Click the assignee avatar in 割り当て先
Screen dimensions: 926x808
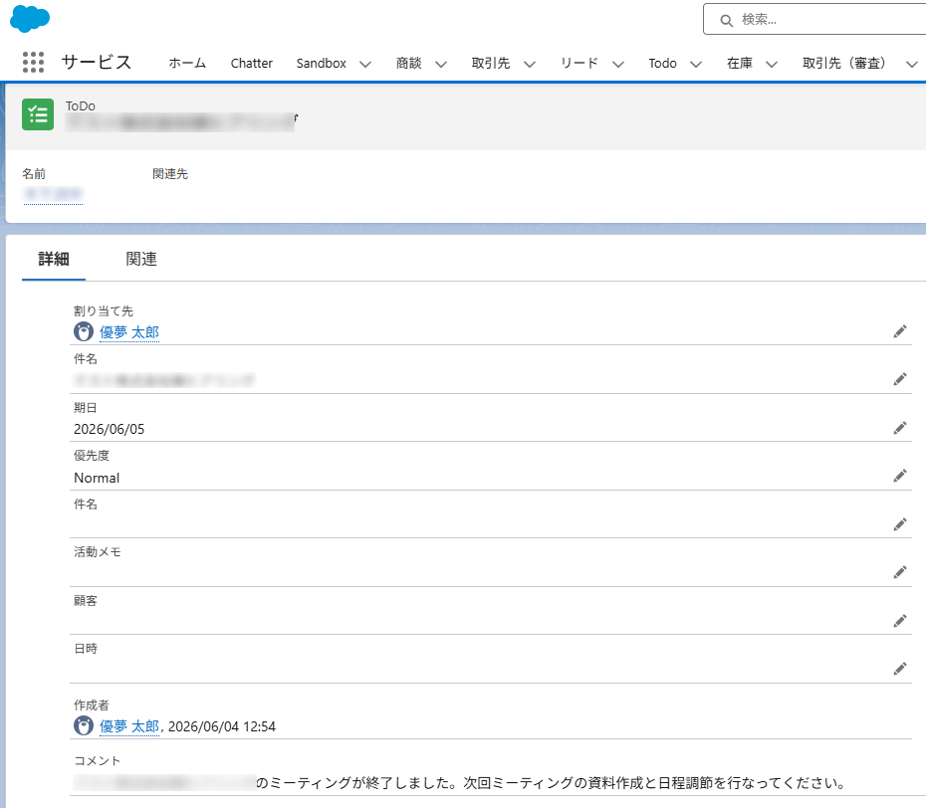pyautogui.click(x=84, y=331)
